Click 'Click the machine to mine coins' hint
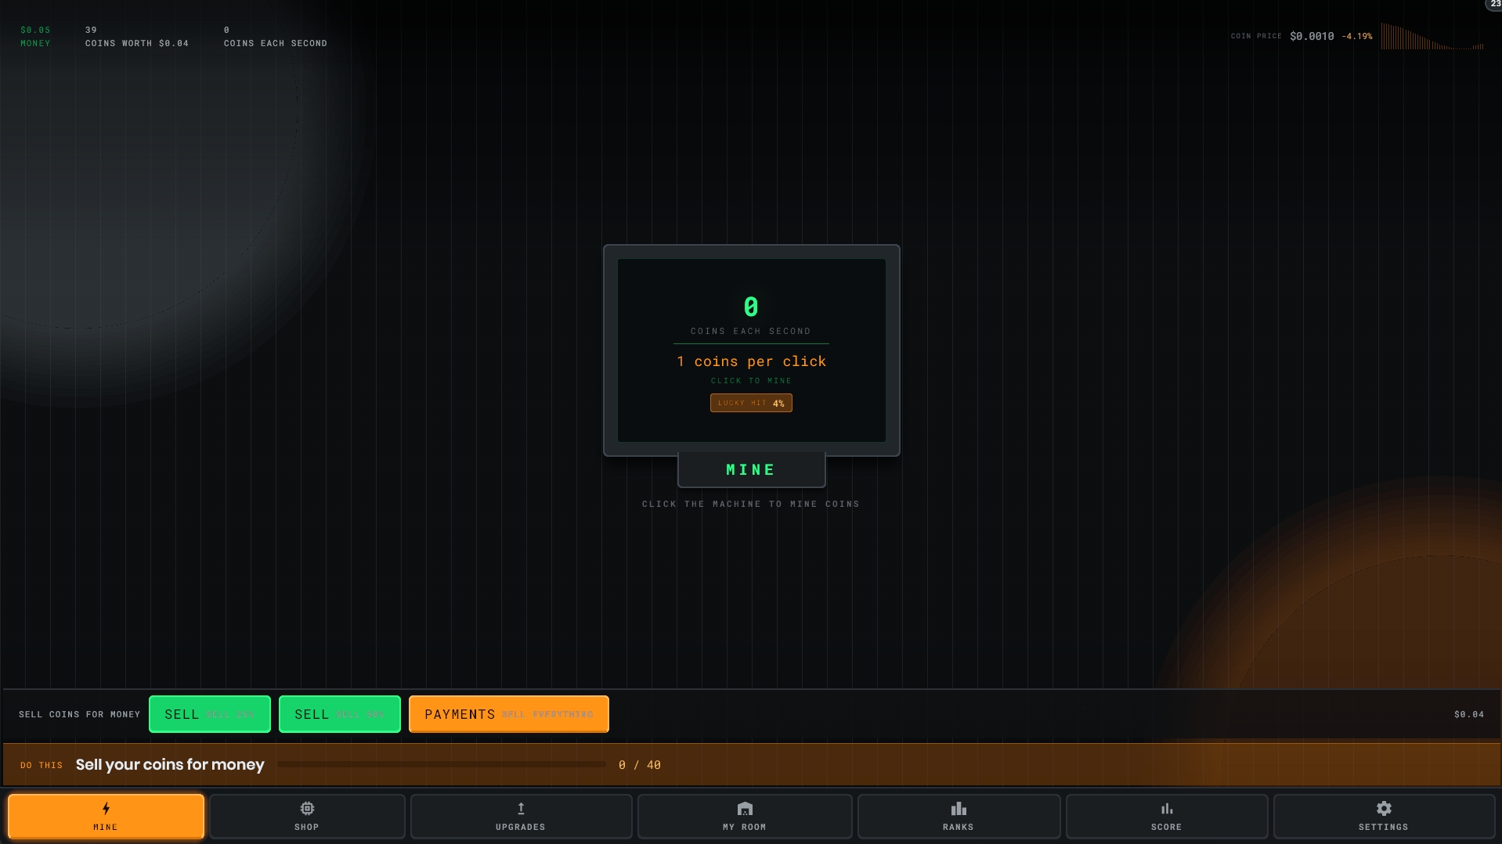1502x844 pixels. [x=751, y=504]
